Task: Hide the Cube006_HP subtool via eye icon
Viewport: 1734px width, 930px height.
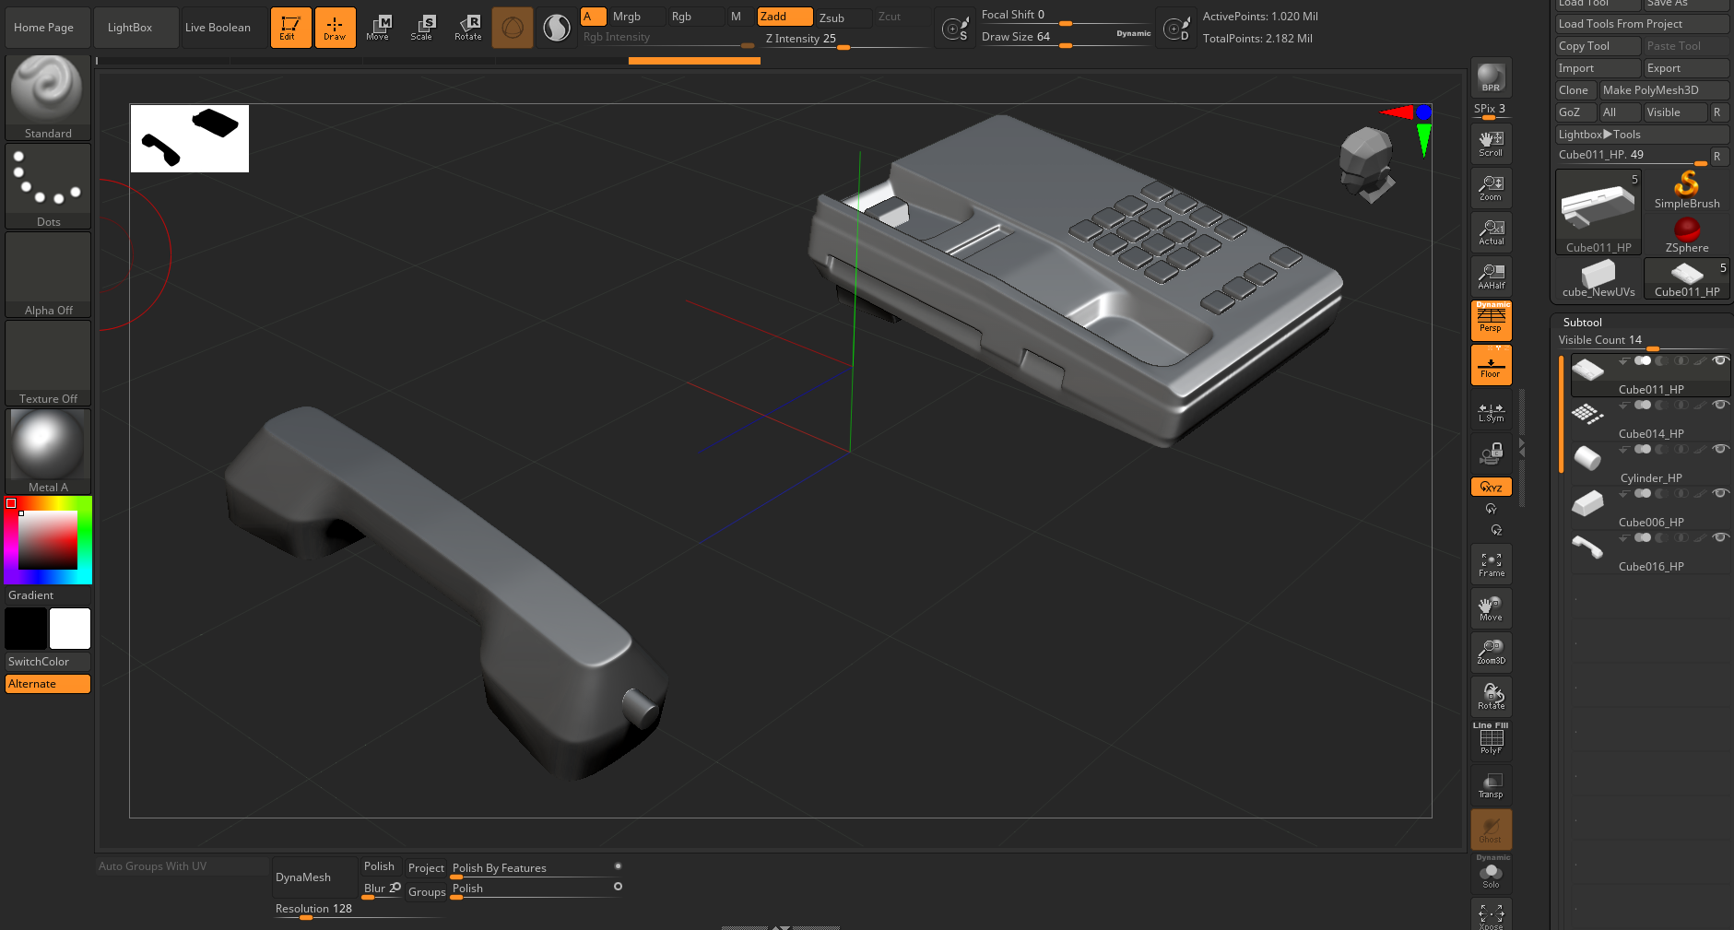Action: [x=1719, y=493]
